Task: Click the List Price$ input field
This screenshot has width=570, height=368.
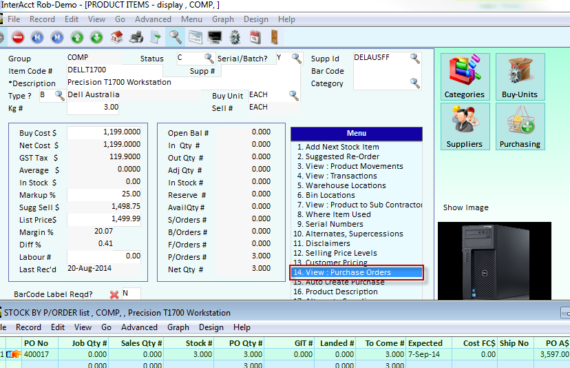Action: click(x=104, y=219)
